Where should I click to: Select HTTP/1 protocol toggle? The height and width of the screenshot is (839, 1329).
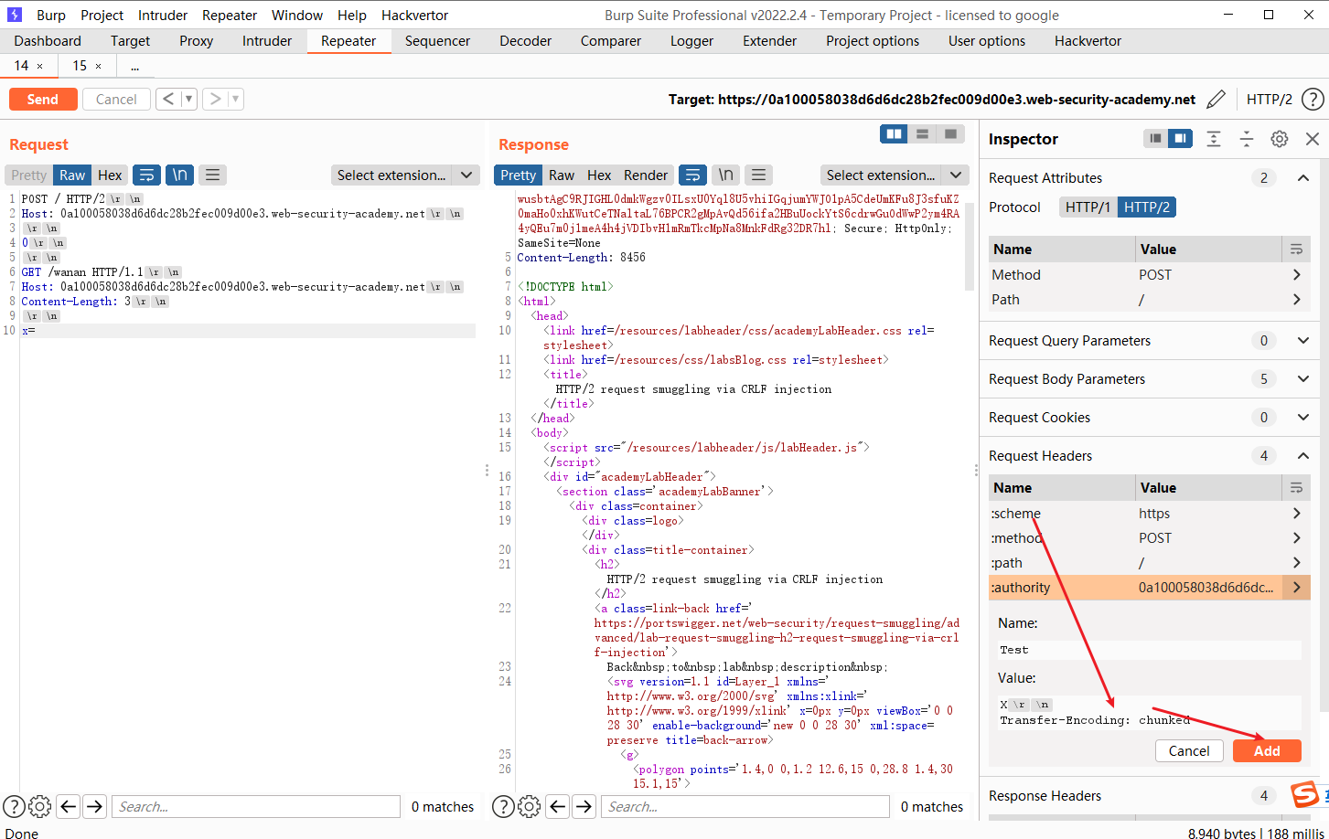pos(1088,207)
